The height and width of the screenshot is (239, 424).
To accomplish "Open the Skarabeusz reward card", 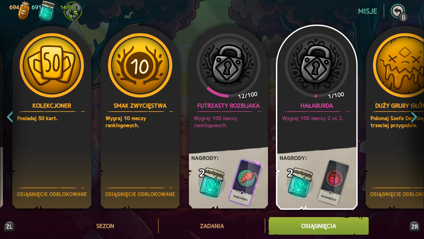I will pos(334,182).
